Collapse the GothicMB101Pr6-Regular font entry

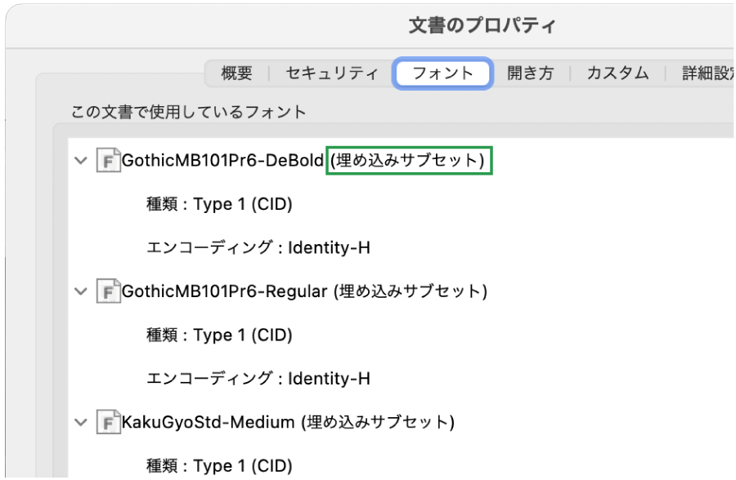coord(81,291)
